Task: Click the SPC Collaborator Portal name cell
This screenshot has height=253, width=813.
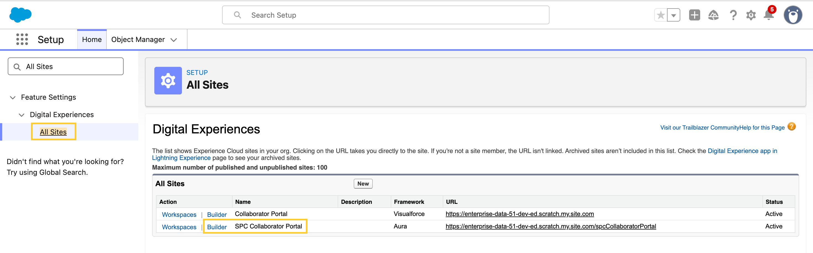Action: (x=268, y=226)
